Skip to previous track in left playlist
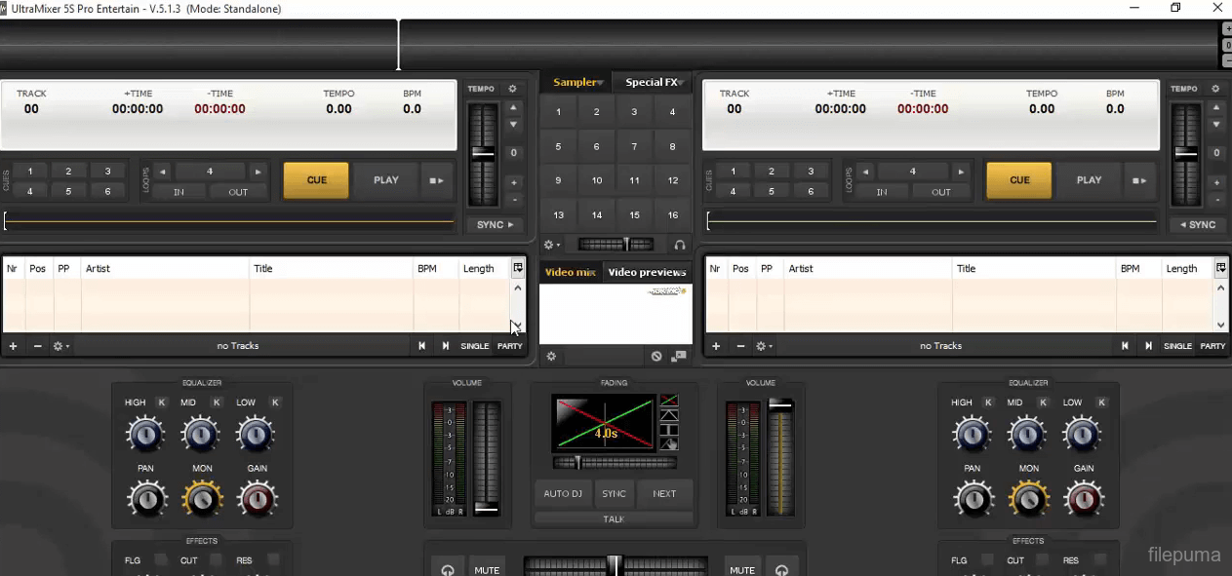 [422, 346]
